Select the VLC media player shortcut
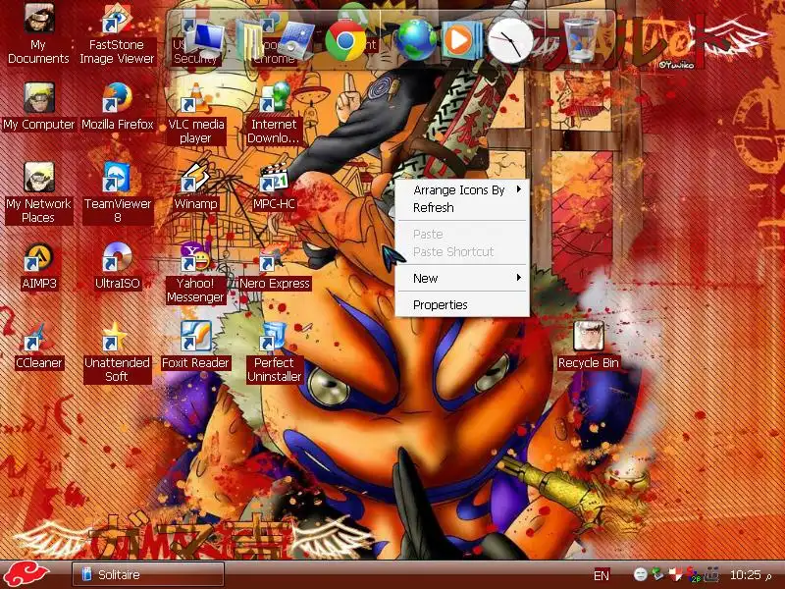Screen dimensions: 785x589 195,114
